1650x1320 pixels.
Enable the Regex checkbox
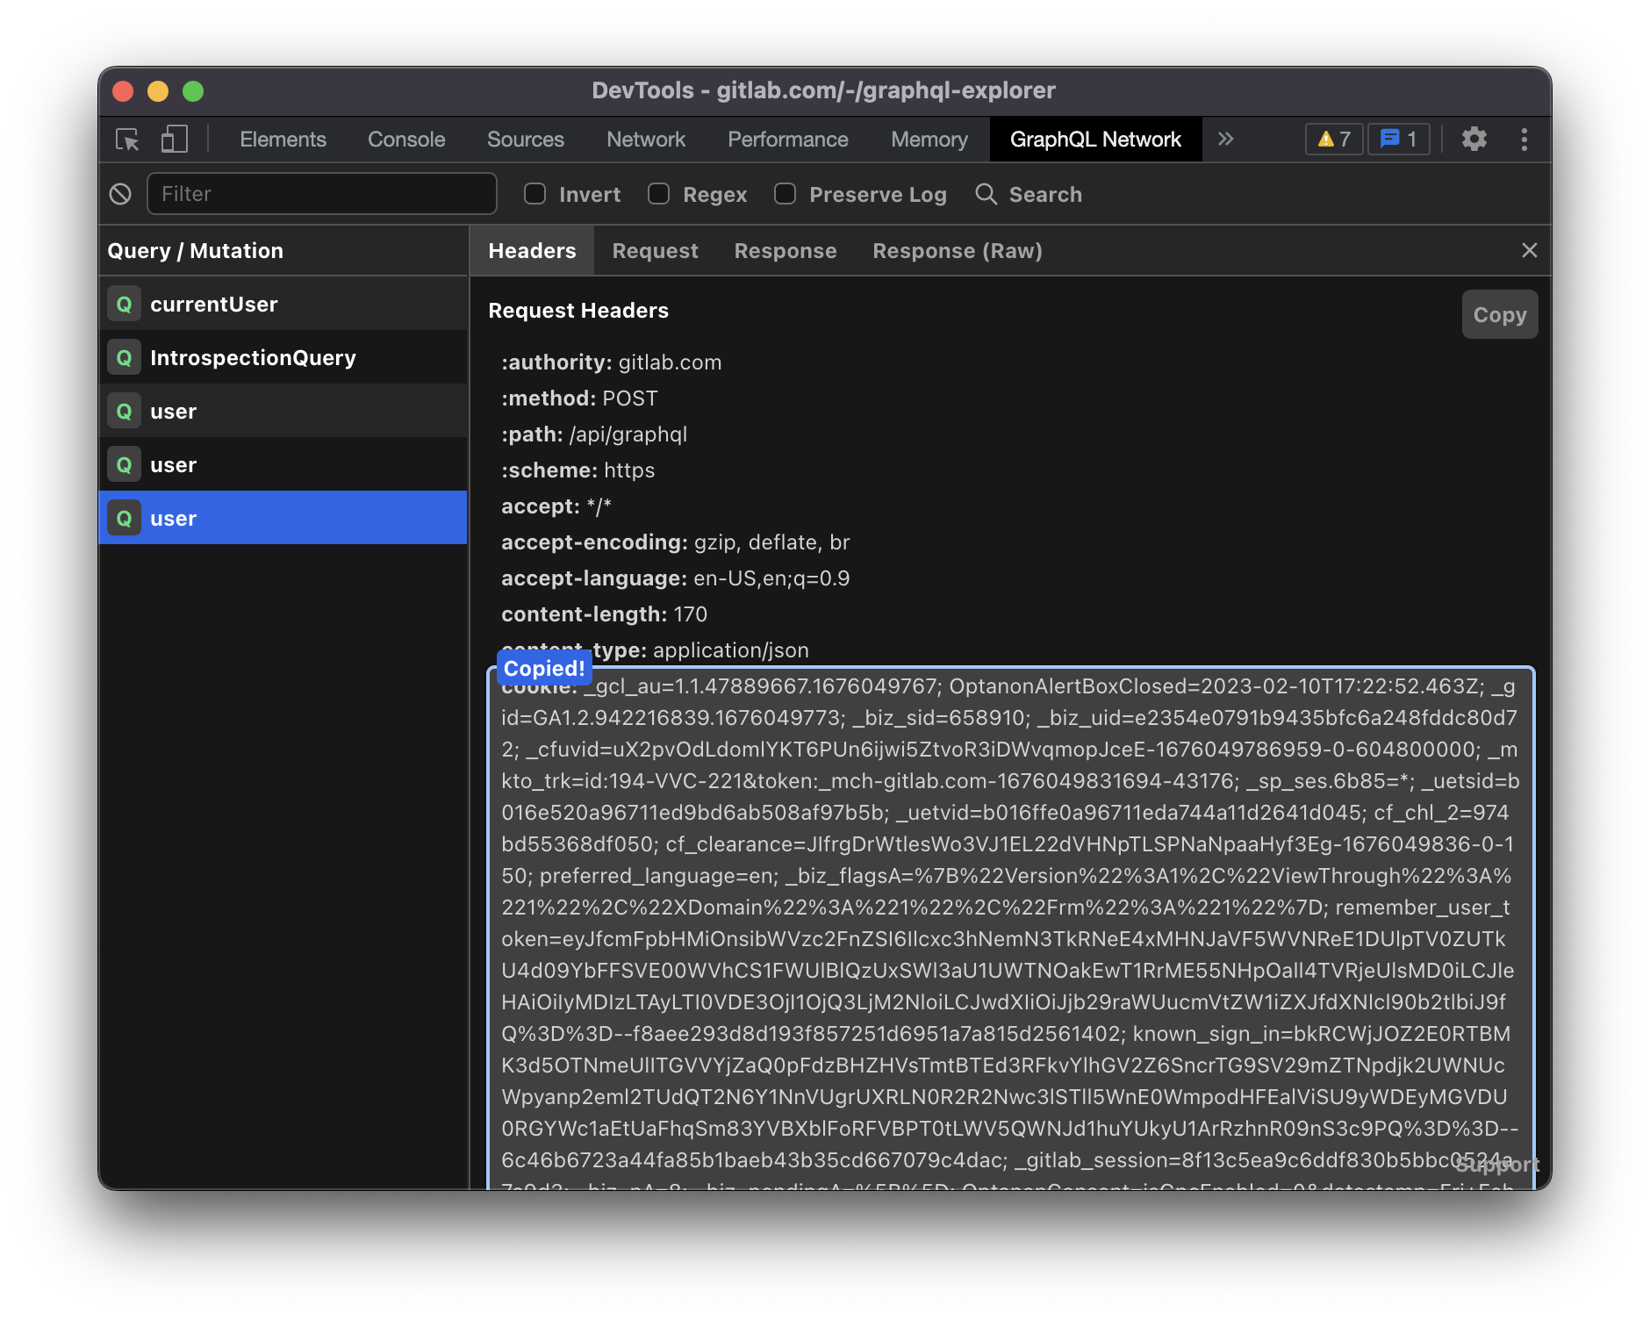coord(659,194)
